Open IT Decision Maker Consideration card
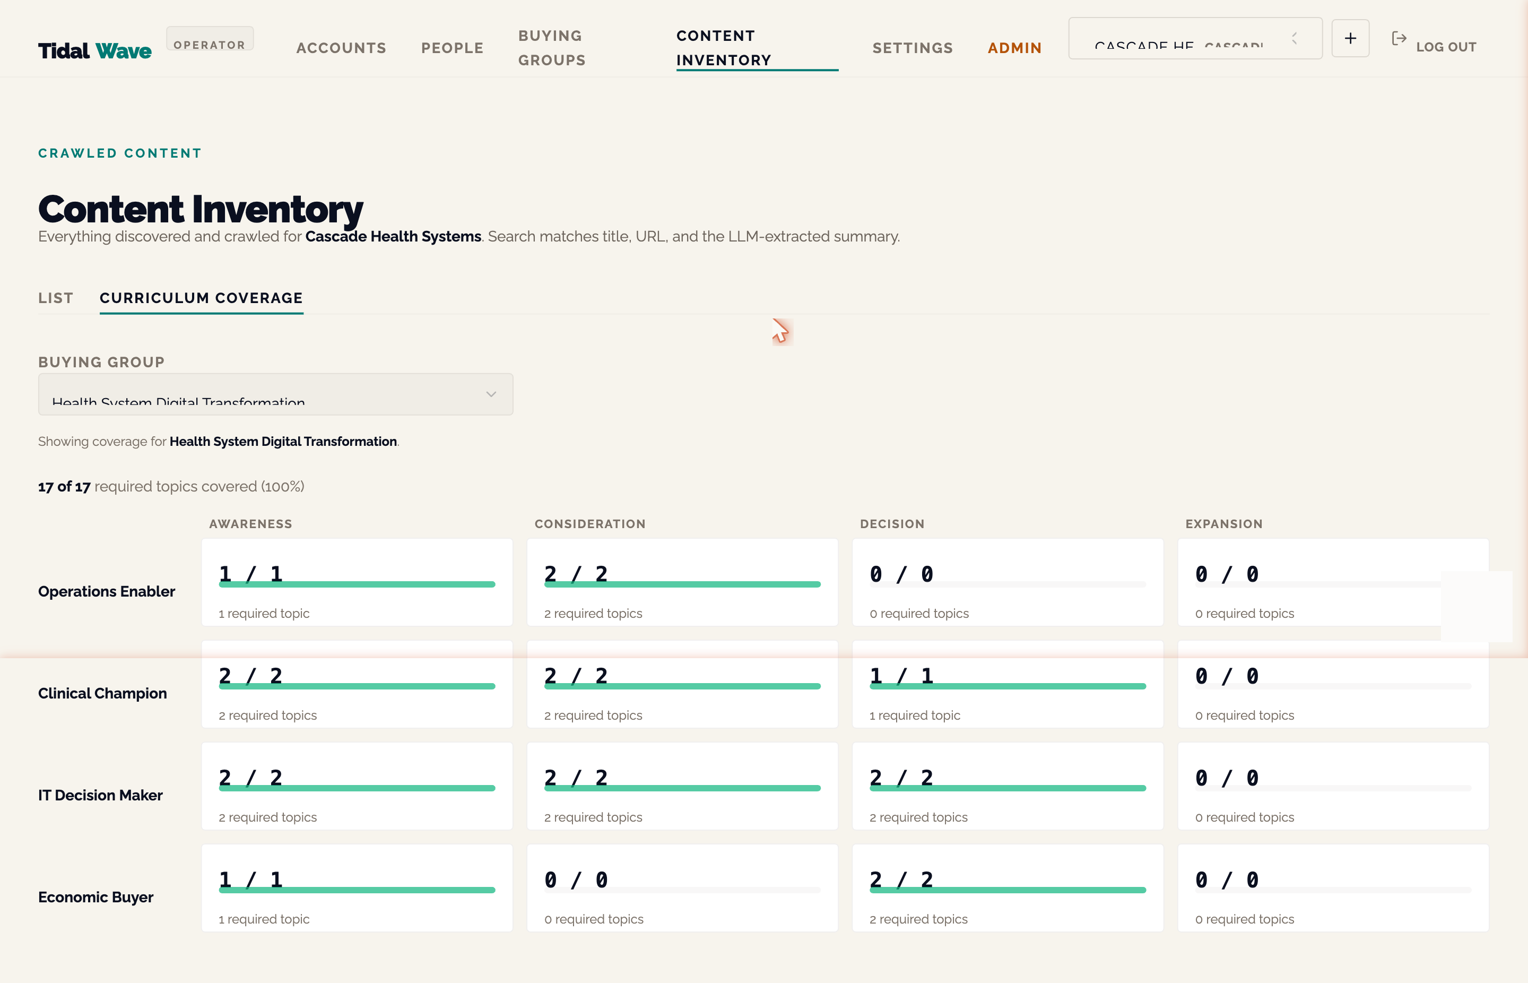The height and width of the screenshot is (983, 1528). coord(682,786)
